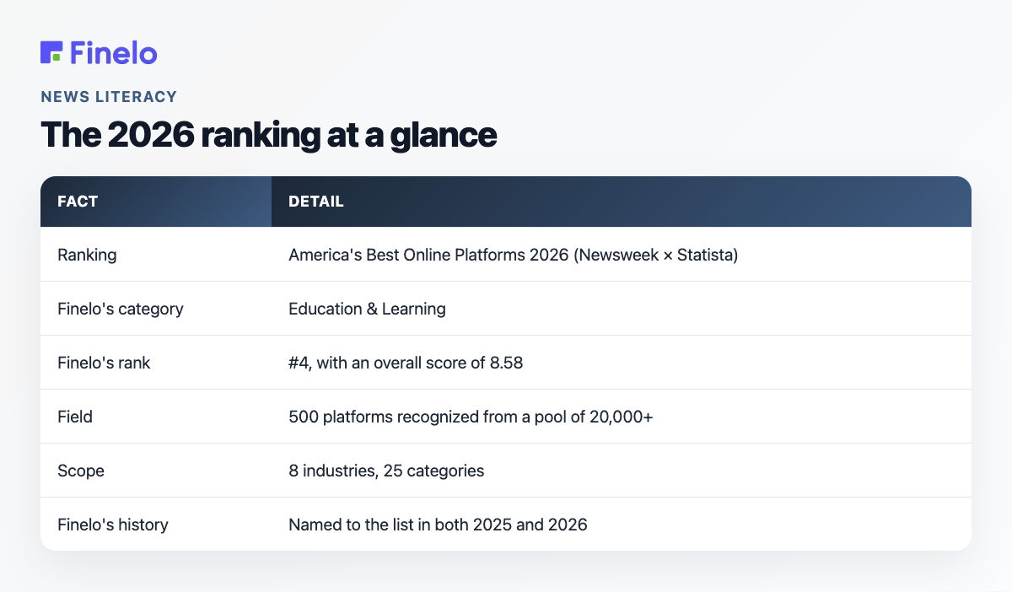Click the Finelo brand name text

[114, 52]
